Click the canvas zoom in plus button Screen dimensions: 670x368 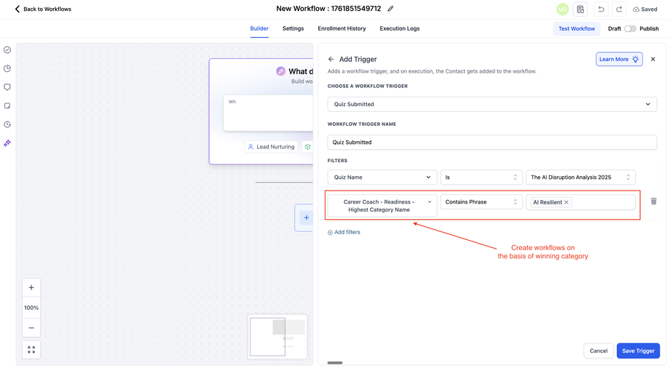(31, 288)
